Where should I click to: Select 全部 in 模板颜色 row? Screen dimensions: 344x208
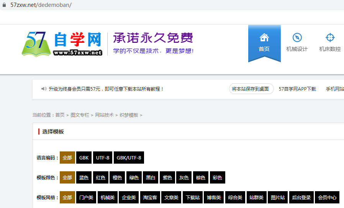pyautogui.click(x=67, y=178)
